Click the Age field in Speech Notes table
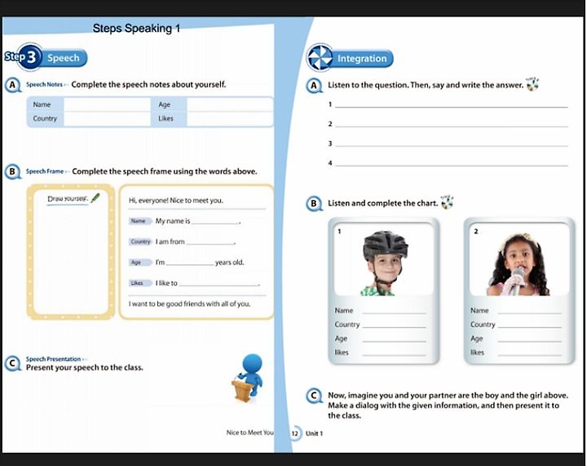This screenshot has width=587, height=466. point(230,104)
